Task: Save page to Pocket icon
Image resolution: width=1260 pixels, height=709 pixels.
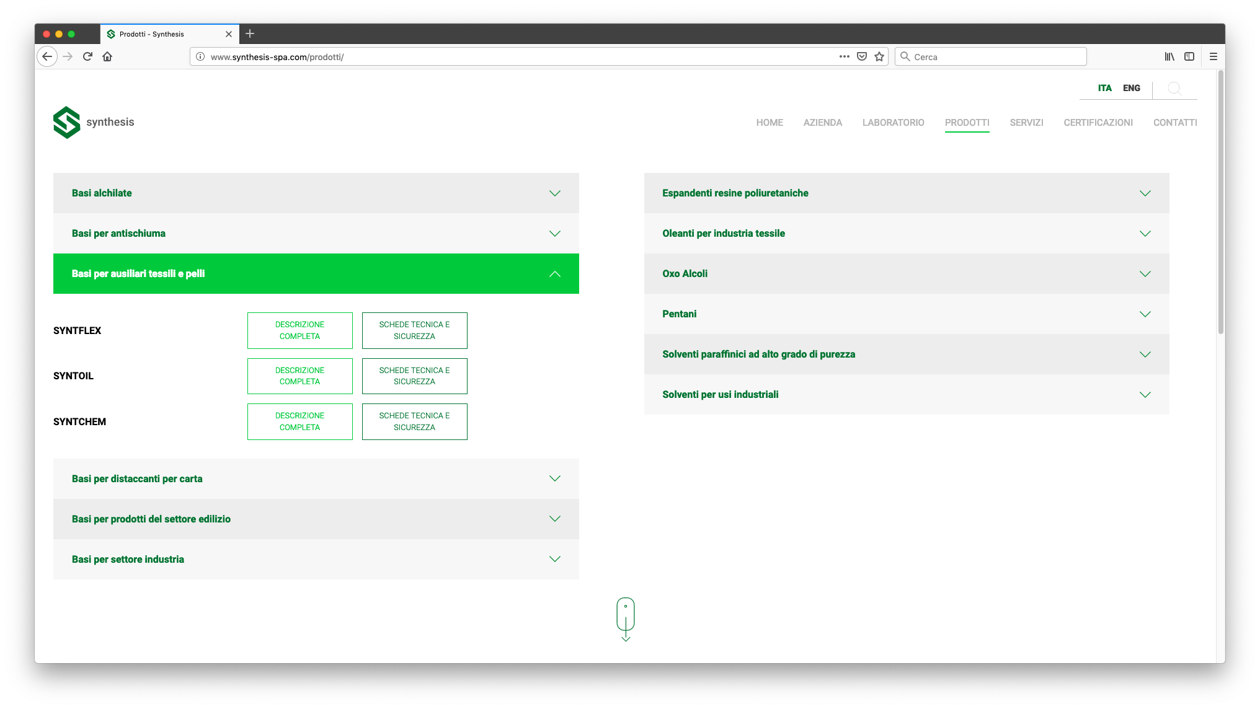Action: pos(862,56)
